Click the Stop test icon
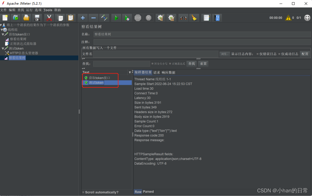This screenshot has width=312, height=196. pos(138,18)
